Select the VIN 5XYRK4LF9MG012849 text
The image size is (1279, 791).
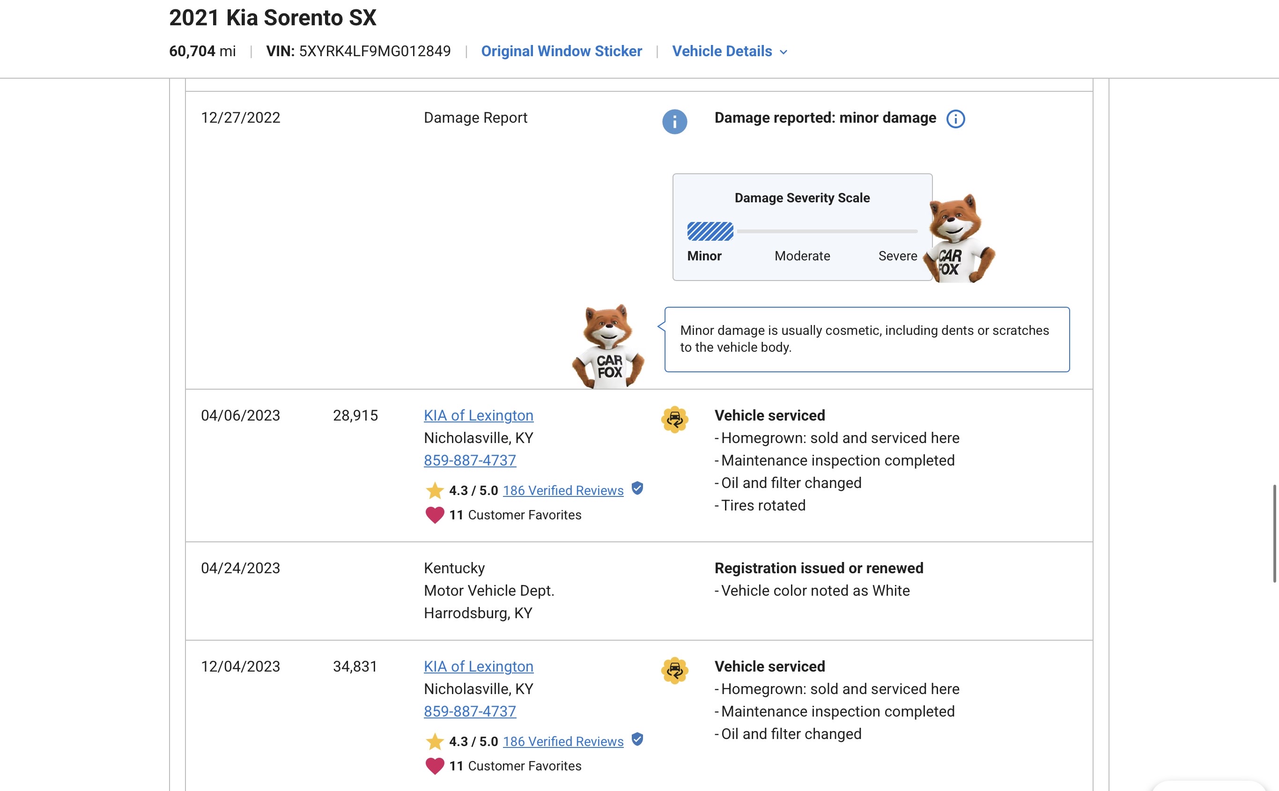(375, 51)
